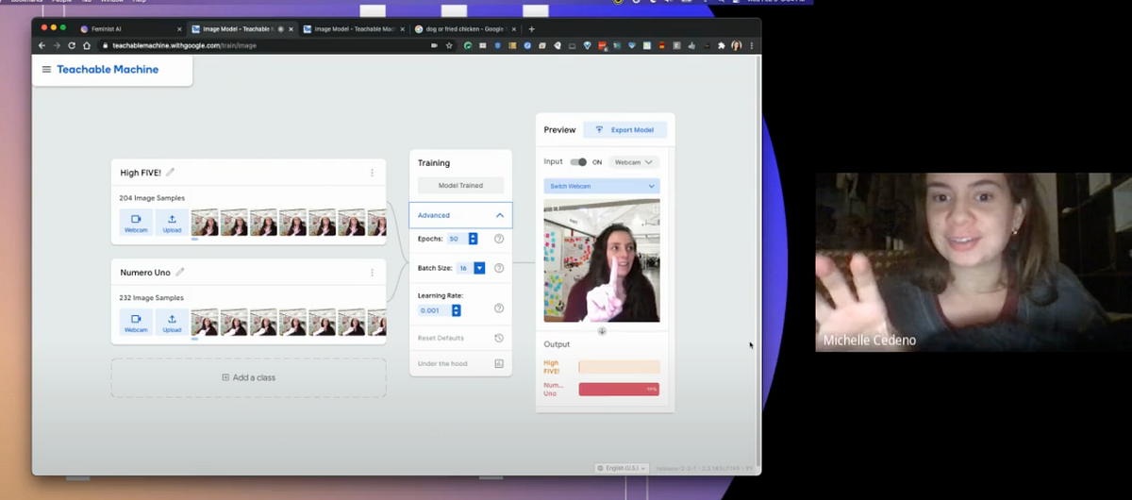Viewport: 1132px width, 500px height.
Task: Edit the Numero Uno class name pencil
Action: (x=180, y=272)
